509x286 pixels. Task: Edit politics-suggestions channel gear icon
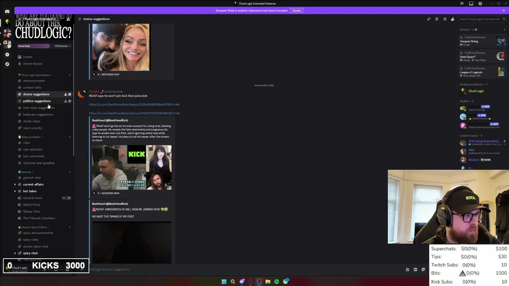pos(70,101)
